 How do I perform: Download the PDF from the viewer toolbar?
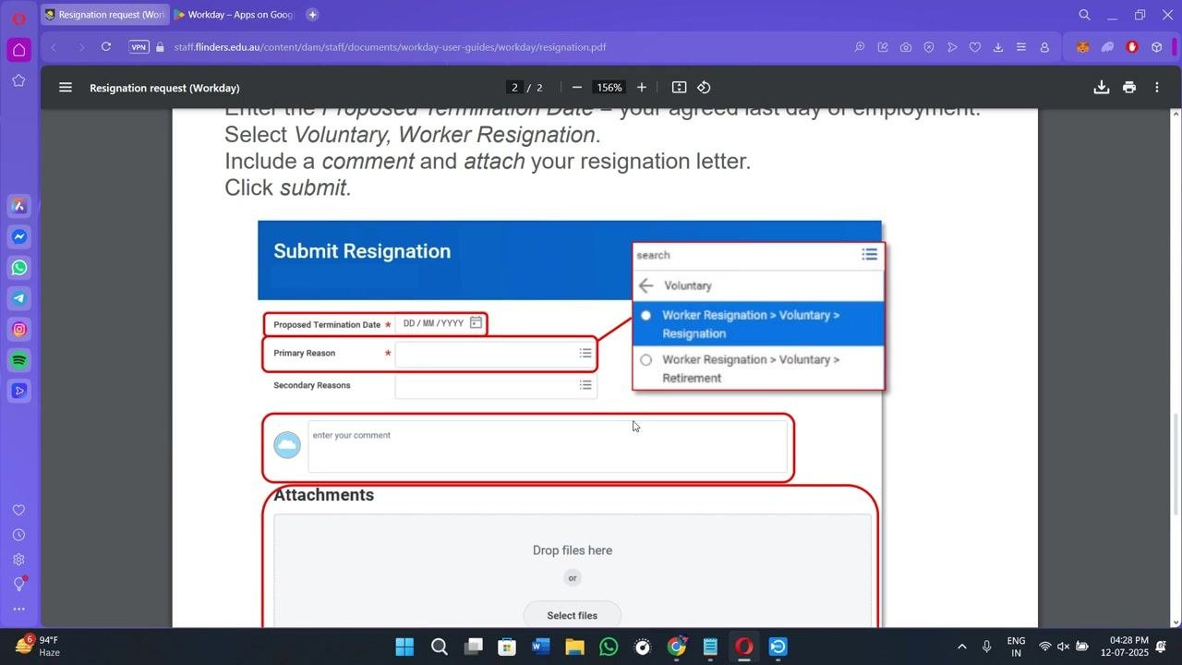(x=1101, y=88)
